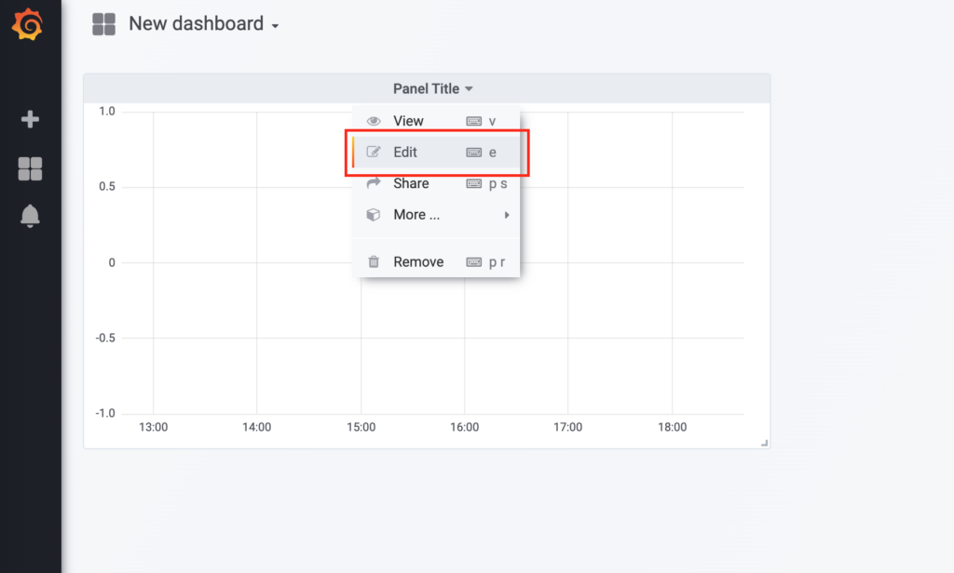Image resolution: width=954 pixels, height=573 pixels.
Task: Choose Share from the panel menu
Action: 436,183
